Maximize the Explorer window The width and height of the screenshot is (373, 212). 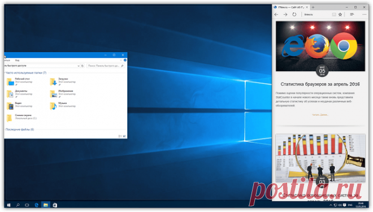point(114,55)
